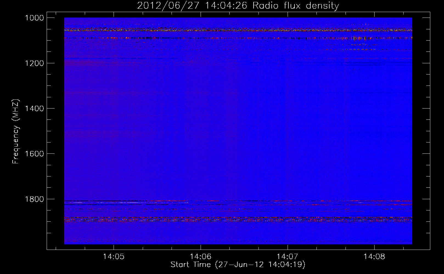Click the 1200 frequency tick label
This screenshot has height=274, width=444.
[34, 63]
